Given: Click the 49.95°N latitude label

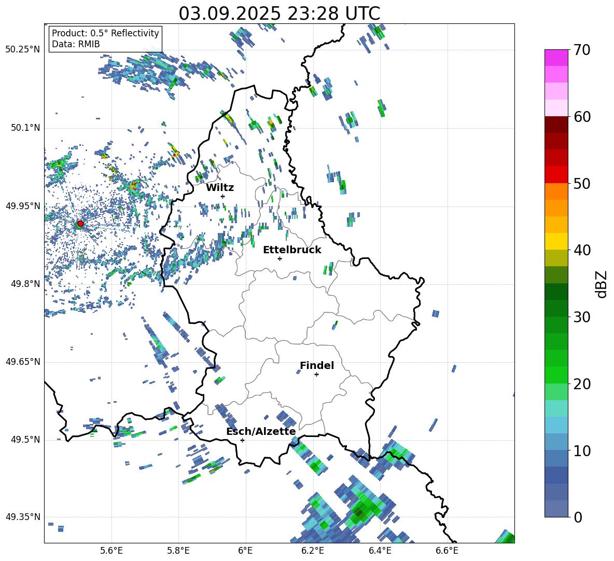Looking at the screenshot, I should 23,206.
